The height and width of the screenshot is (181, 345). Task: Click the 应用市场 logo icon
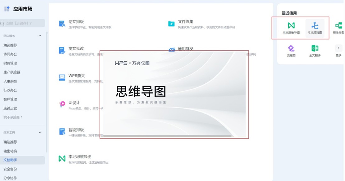point(7,9)
